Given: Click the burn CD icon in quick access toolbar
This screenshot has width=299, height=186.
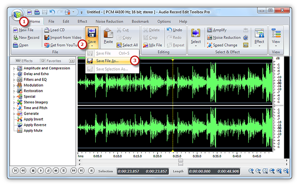Looking at the screenshot, I should pyautogui.click(x=68, y=12).
